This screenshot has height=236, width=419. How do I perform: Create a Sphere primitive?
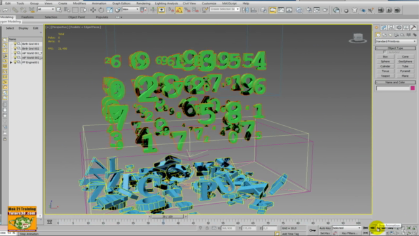point(385,62)
